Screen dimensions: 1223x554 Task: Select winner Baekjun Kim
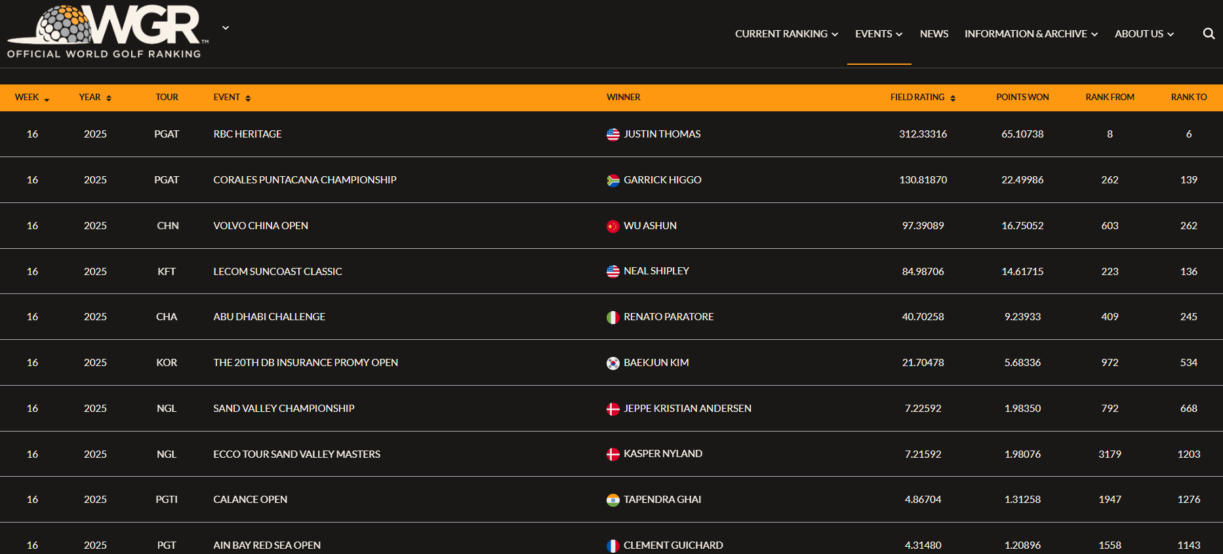click(x=656, y=362)
